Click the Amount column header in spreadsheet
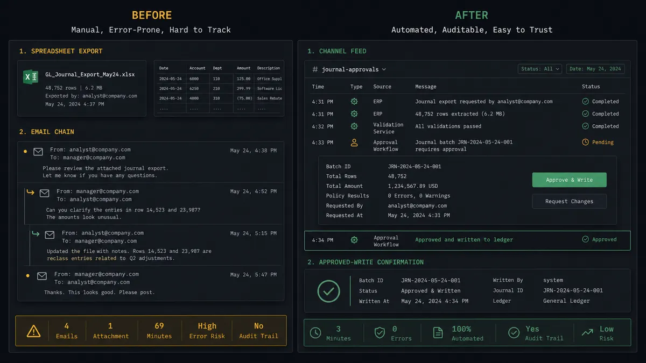The width and height of the screenshot is (646, 363). pyautogui.click(x=244, y=68)
